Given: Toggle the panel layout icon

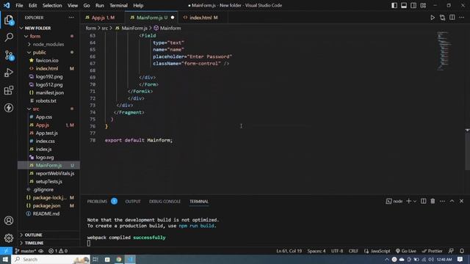Looking at the screenshot, I should point(404,5).
